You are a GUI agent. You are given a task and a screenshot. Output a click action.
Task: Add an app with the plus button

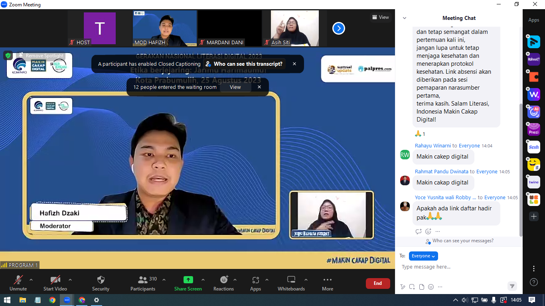point(534,216)
